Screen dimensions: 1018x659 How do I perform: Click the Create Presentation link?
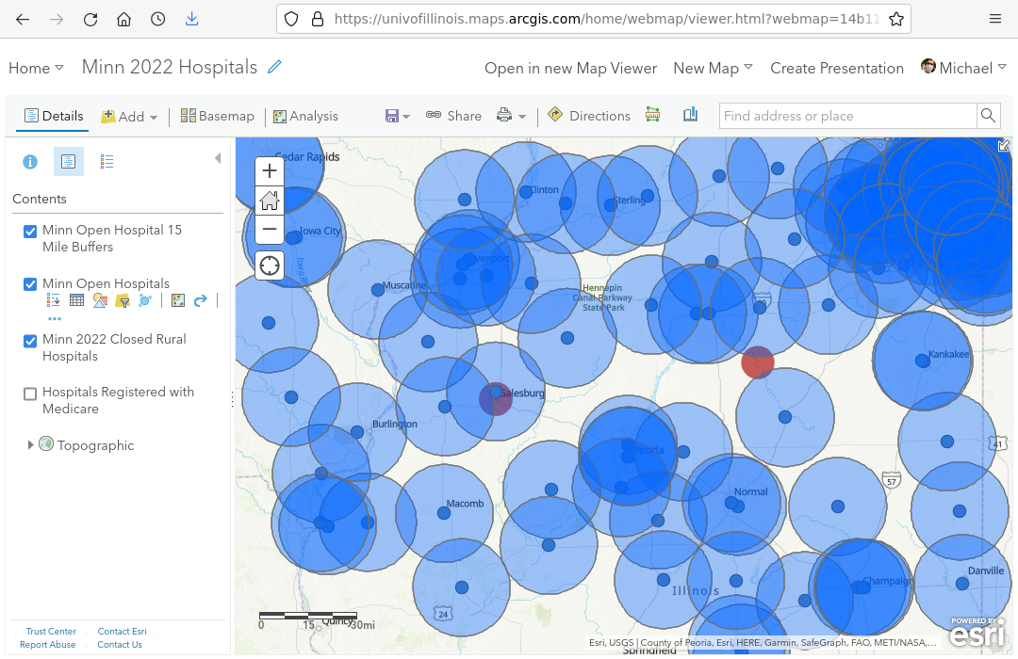(x=836, y=68)
